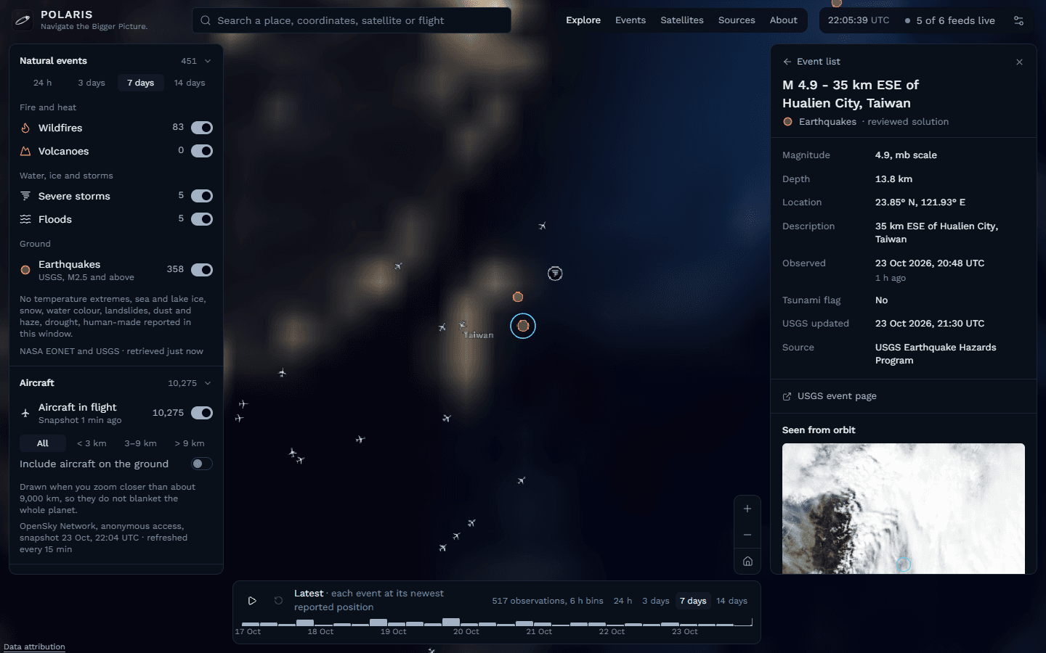The width and height of the screenshot is (1046, 653).
Task: Filter aircraft to 3–9 km altitude
Action: 140,443
